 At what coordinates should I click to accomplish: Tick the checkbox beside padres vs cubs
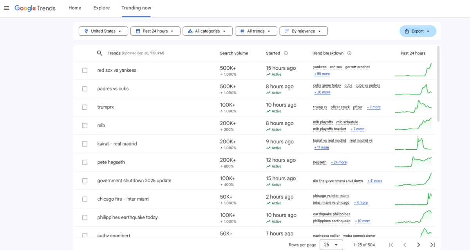85,89
